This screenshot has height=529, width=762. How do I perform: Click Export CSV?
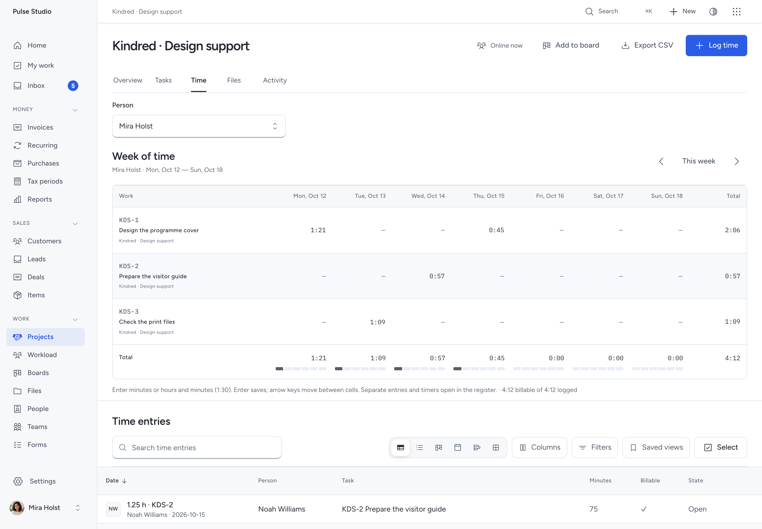647,45
